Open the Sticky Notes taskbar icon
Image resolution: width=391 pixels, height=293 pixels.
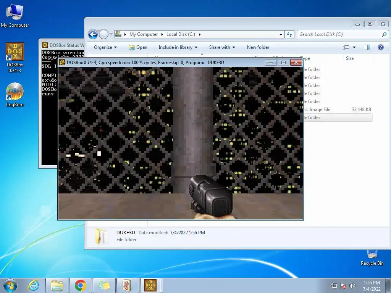point(104,285)
